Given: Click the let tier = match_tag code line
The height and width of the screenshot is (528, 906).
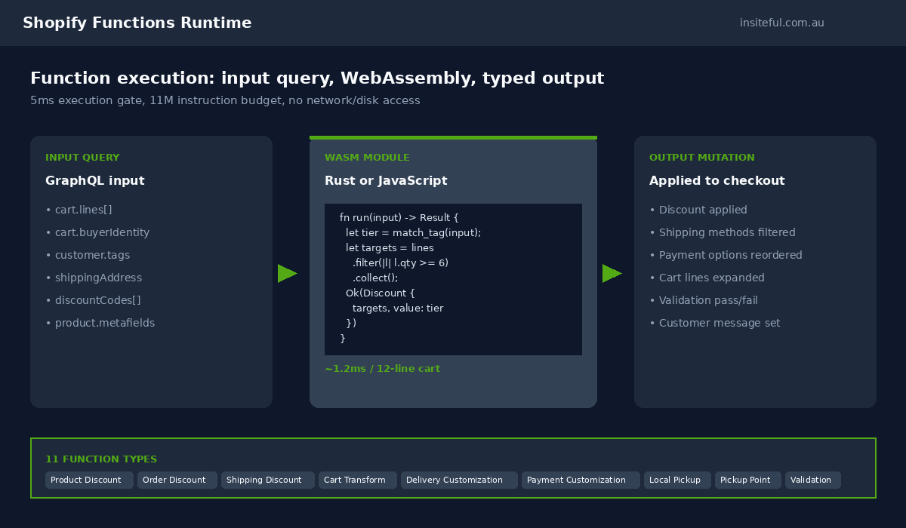Looking at the screenshot, I should point(414,232).
